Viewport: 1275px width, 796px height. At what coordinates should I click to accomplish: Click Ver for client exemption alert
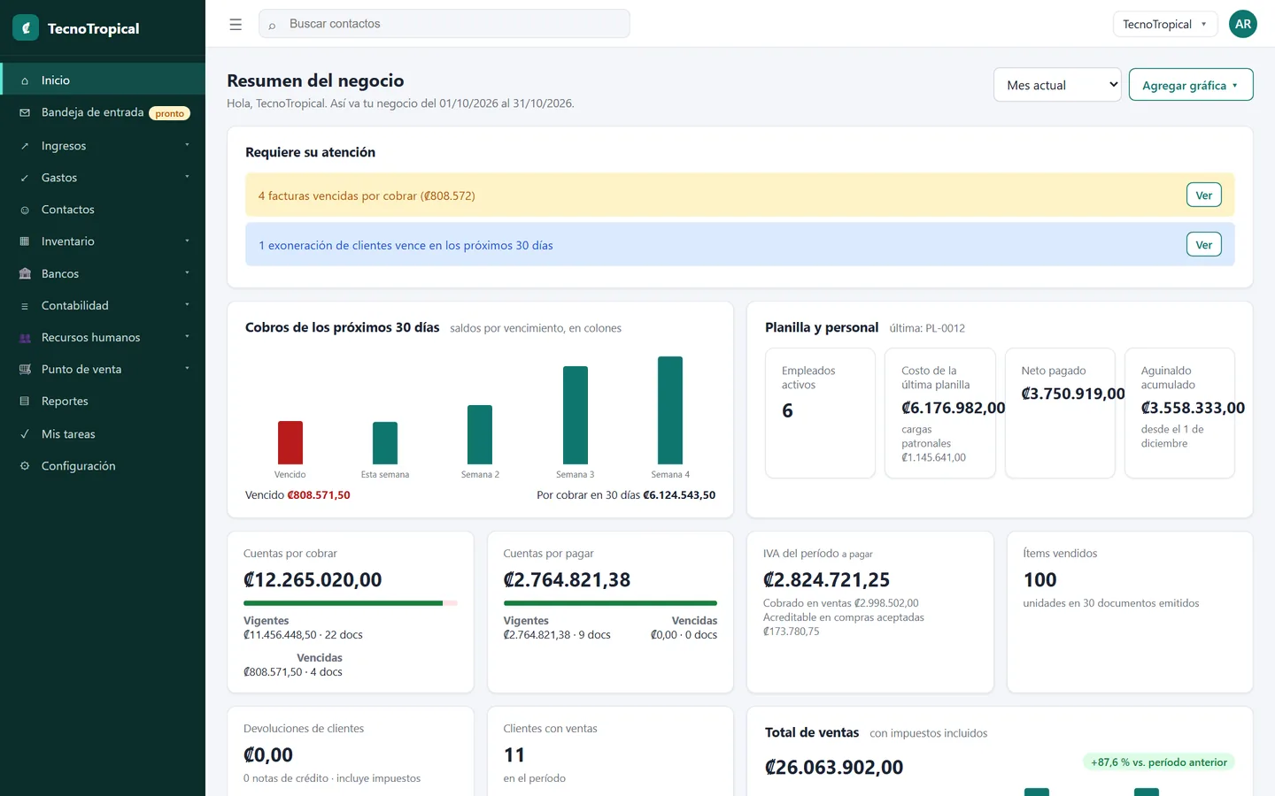(1203, 245)
